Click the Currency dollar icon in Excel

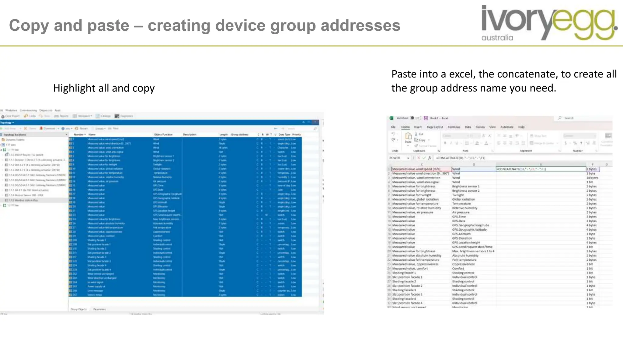pos(566,143)
